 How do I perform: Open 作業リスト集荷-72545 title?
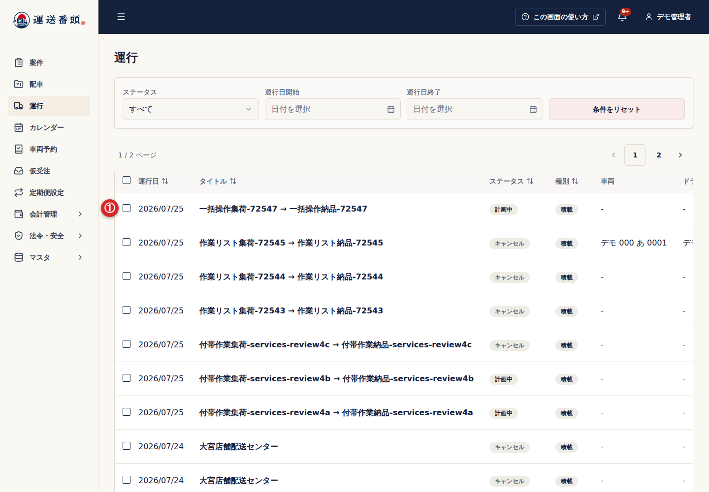(x=291, y=243)
